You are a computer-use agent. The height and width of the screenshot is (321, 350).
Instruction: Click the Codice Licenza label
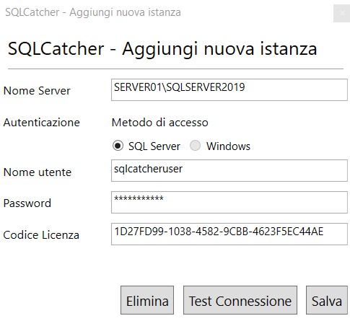tap(41, 235)
